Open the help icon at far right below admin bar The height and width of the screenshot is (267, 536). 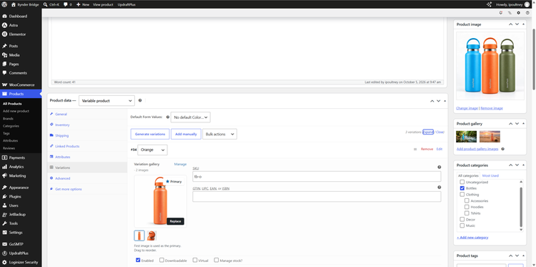(x=527, y=13)
